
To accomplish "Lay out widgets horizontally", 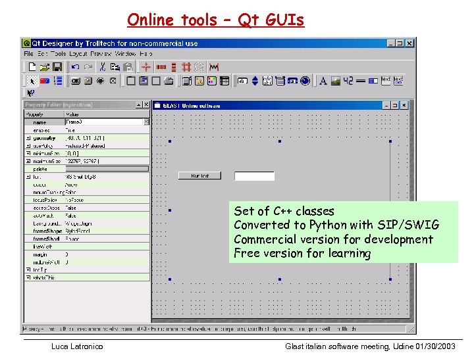I will [161, 66].
